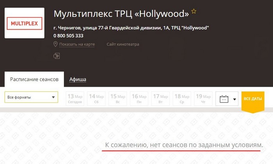This screenshot has width=273, height=164.
Task: Open the «Сайт кинотеатра» link
Action: [123, 44]
